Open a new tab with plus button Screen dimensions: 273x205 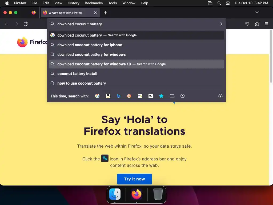click(105, 13)
